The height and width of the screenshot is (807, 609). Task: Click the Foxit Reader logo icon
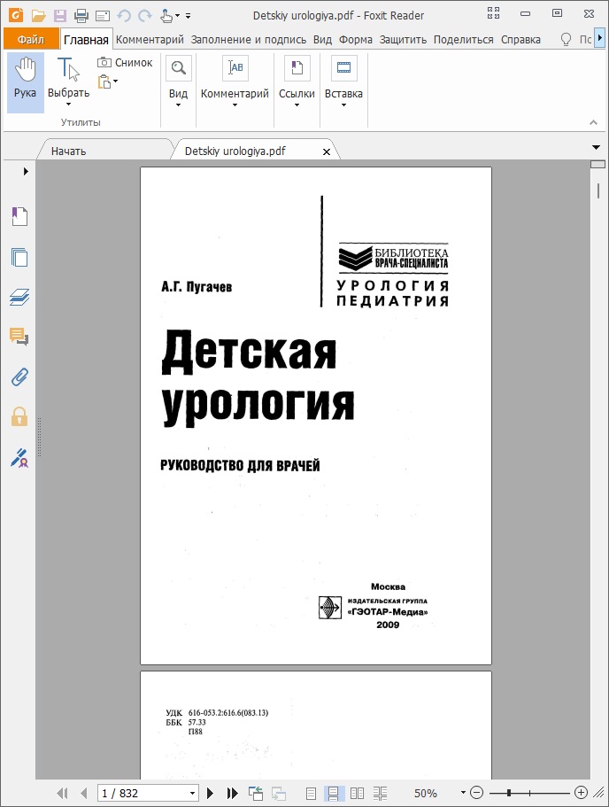[x=15, y=15]
